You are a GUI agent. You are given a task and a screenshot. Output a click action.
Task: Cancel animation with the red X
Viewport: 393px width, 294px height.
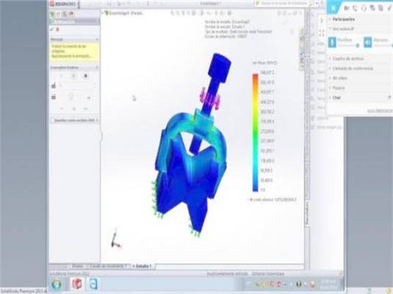(x=58, y=29)
